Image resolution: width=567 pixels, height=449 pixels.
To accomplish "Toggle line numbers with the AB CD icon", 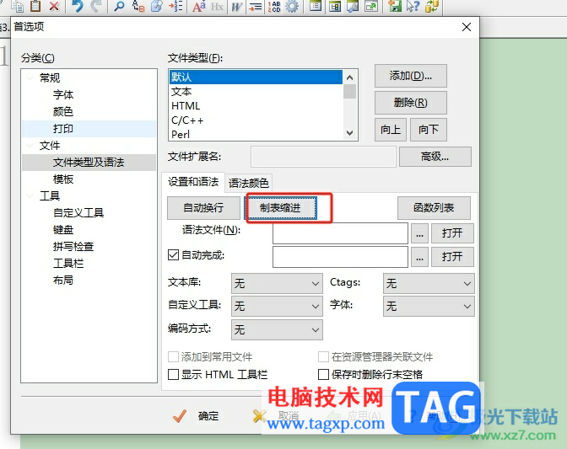I will [274, 6].
